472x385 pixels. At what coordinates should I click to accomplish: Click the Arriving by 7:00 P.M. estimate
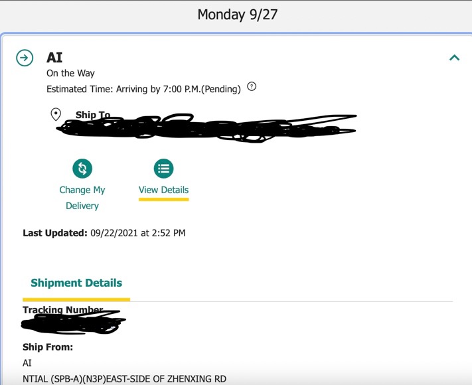(143, 89)
